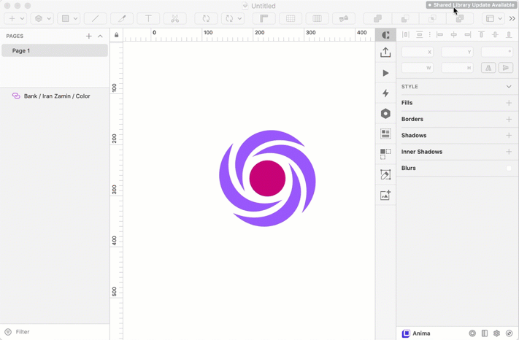Apply Difference boolean operation
The image size is (519, 340).
(x=460, y=18)
